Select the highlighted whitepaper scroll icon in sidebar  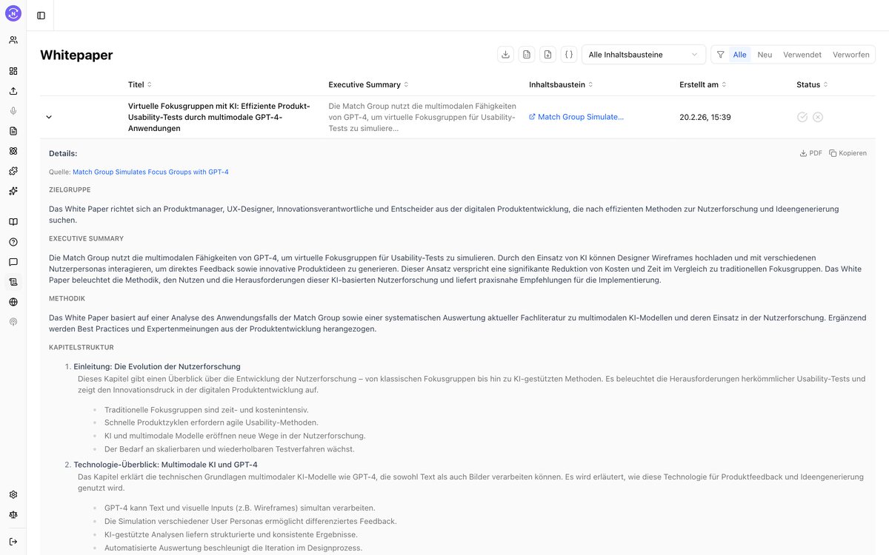click(13, 282)
